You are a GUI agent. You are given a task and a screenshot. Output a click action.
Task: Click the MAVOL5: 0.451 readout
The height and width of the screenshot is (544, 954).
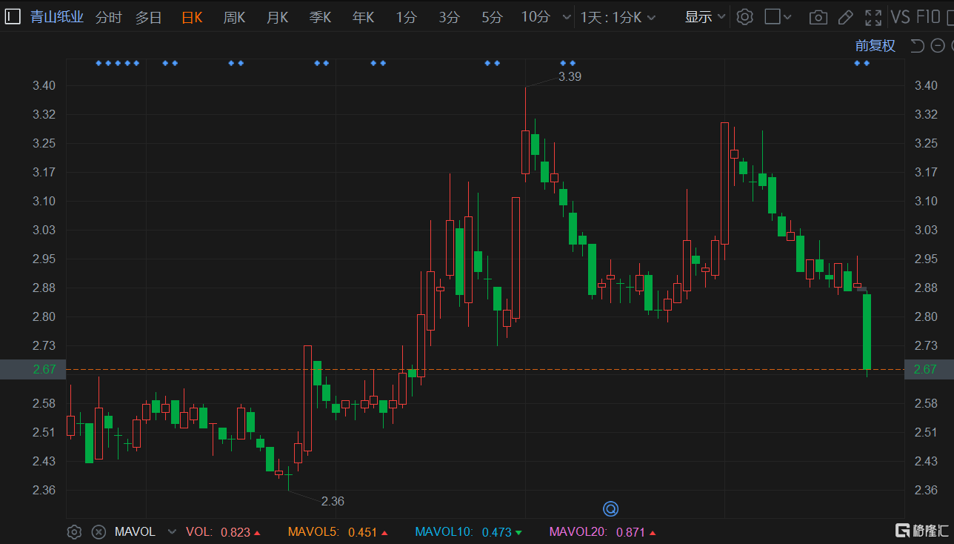(338, 532)
